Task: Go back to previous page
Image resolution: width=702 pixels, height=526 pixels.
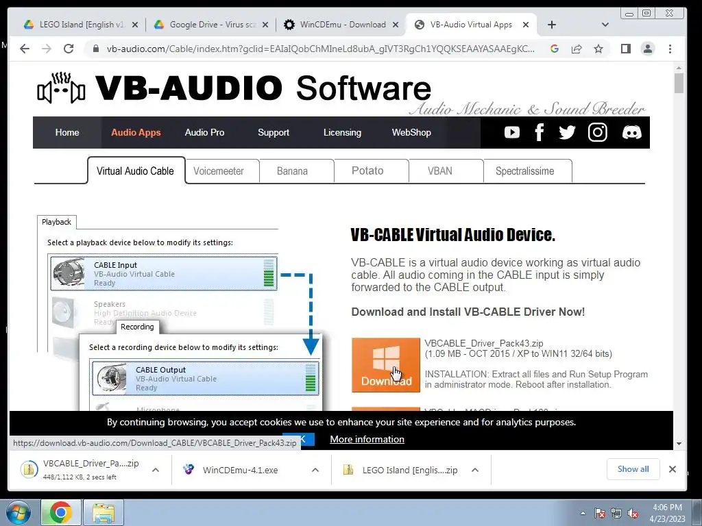Action: click(x=25, y=49)
